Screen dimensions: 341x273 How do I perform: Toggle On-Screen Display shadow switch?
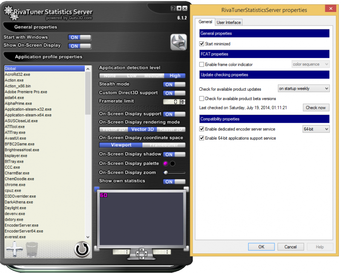pyautogui.click(x=174, y=155)
